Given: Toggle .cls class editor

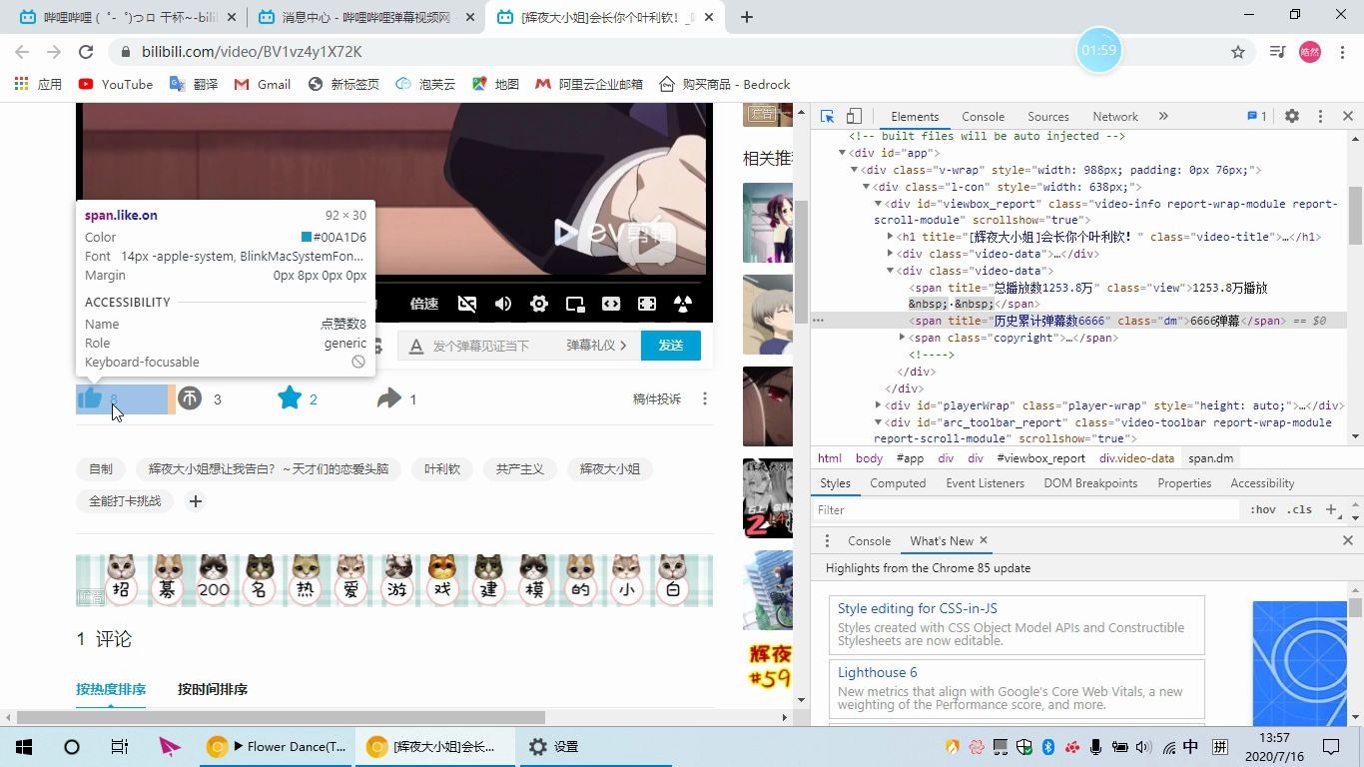Looking at the screenshot, I should pos(1299,510).
